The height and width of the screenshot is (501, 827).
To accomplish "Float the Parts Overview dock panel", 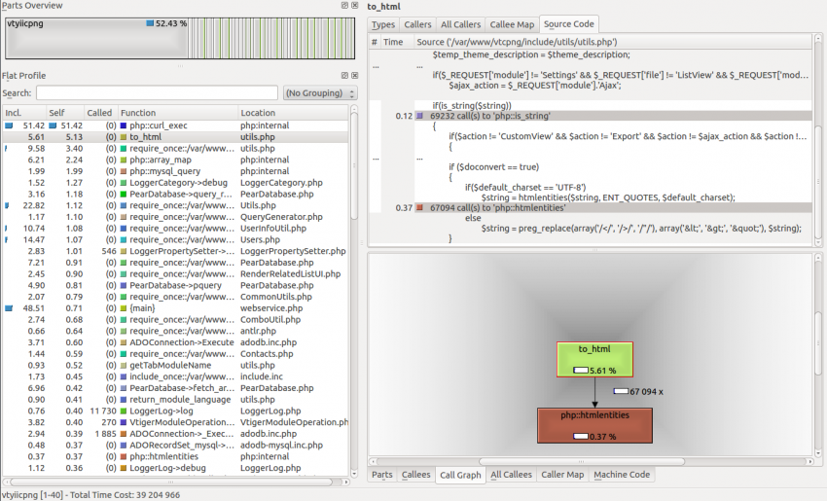I will [343, 6].
